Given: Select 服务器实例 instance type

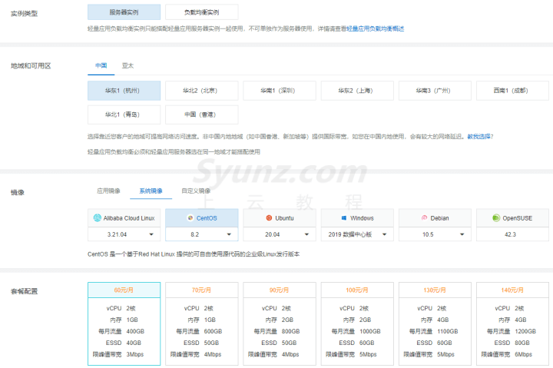Looking at the screenshot, I should point(124,12).
